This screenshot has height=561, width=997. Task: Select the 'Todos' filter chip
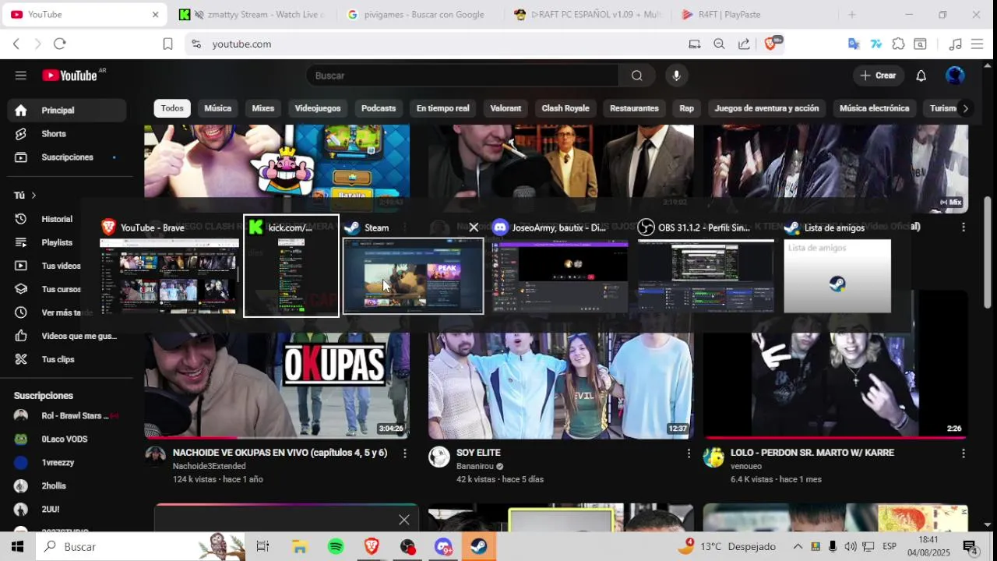pyautogui.click(x=172, y=108)
